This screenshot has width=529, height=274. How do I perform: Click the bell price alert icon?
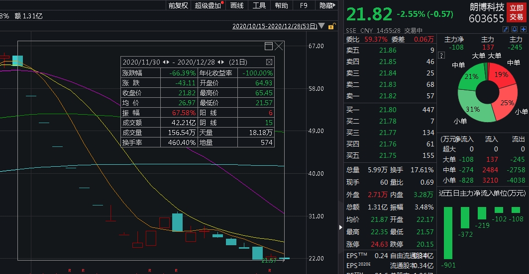515,30
